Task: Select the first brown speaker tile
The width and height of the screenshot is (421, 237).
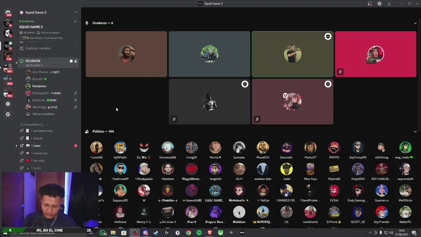Action: [126, 54]
